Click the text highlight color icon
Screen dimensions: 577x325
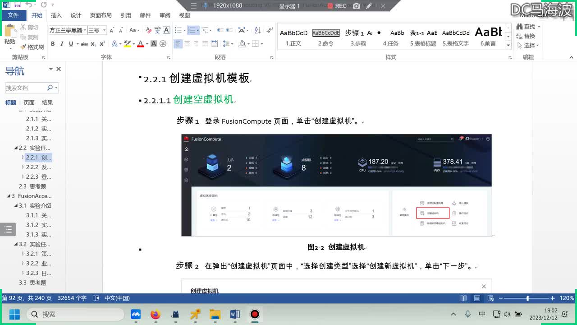[127, 44]
